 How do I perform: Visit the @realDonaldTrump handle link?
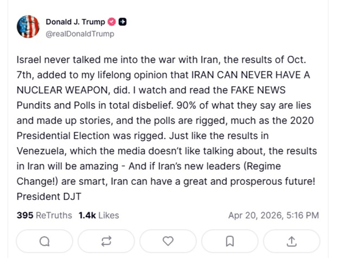[80, 34]
